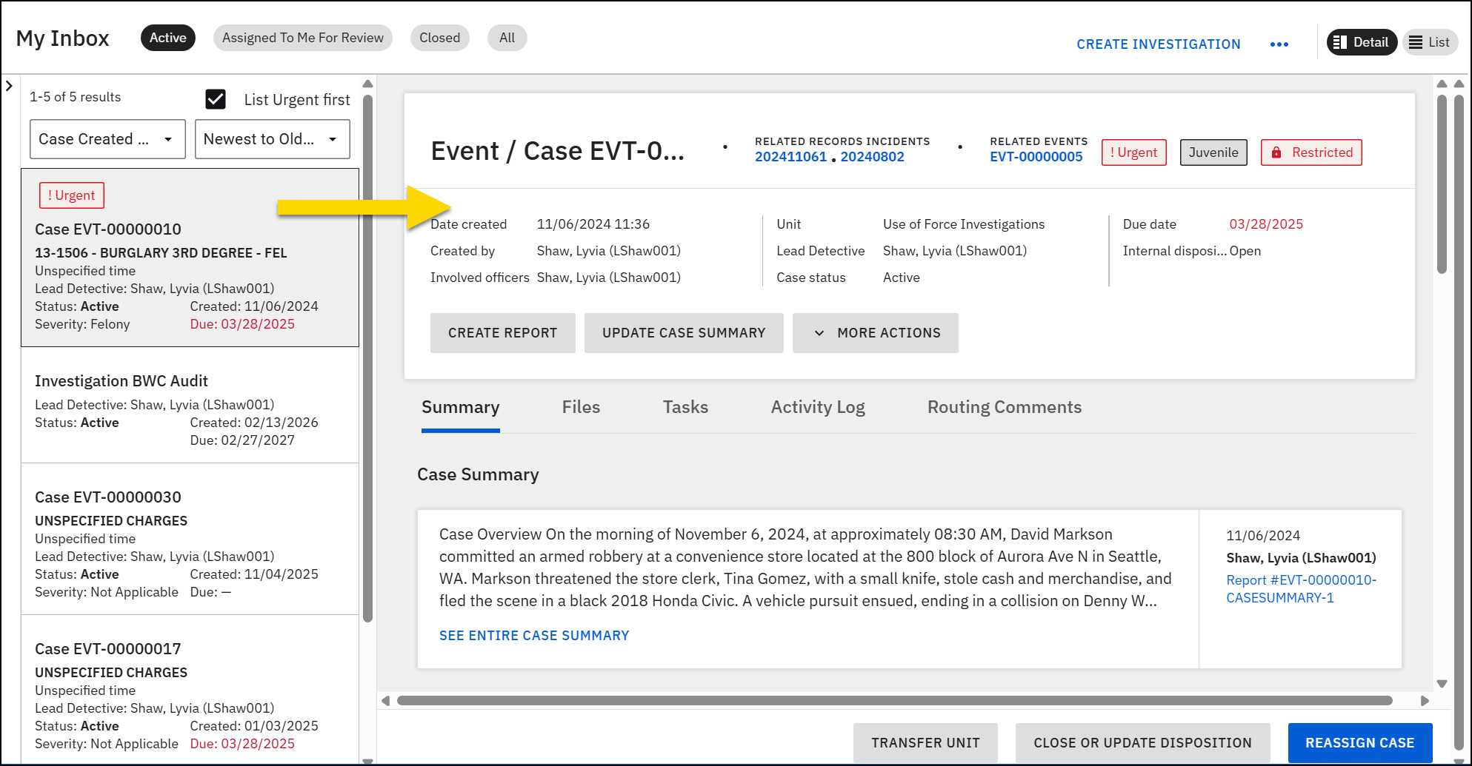Switch to the Routing Comments tab
The height and width of the screenshot is (766, 1472).
click(x=1004, y=407)
